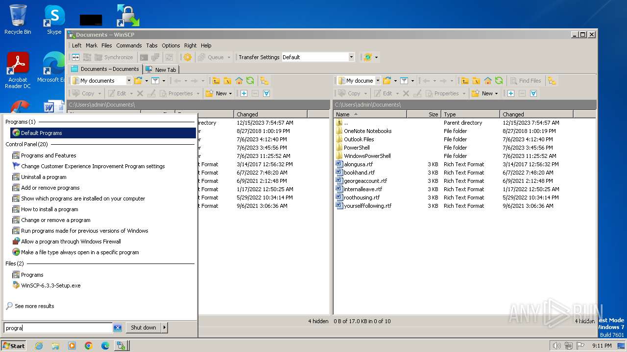Open Allow a program through Windows Firewall
The height and width of the screenshot is (352, 627).
(x=71, y=242)
